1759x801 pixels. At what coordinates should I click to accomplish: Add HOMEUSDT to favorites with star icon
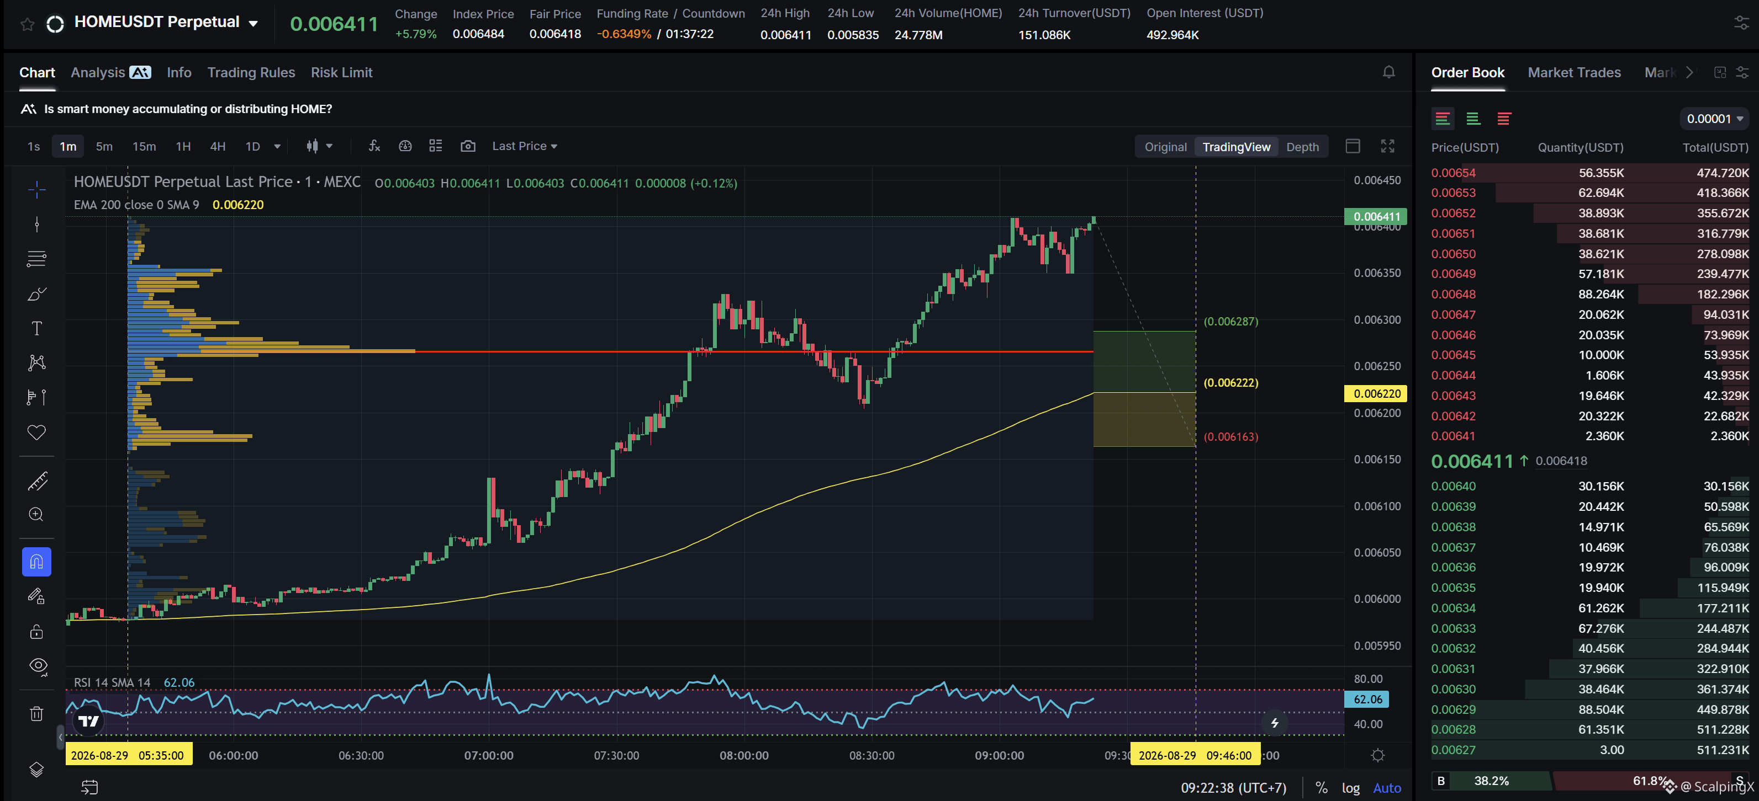tap(27, 25)
